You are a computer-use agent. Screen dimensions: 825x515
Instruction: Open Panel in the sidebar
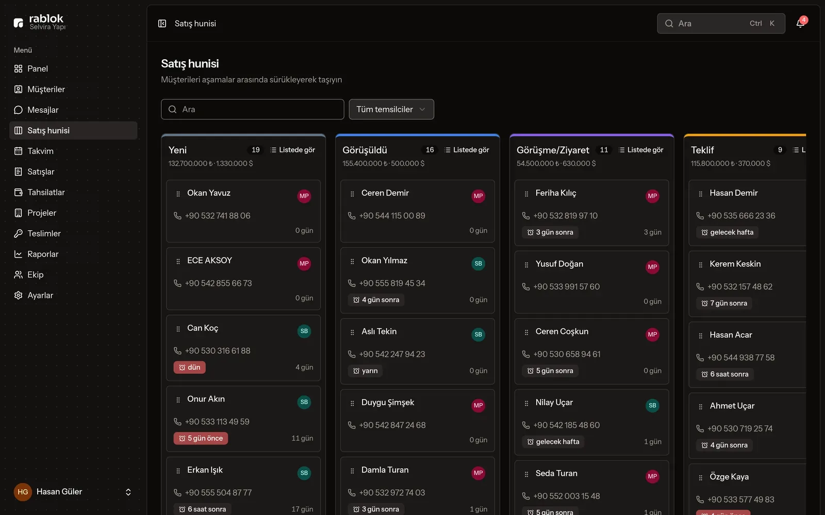pos(73,68)
